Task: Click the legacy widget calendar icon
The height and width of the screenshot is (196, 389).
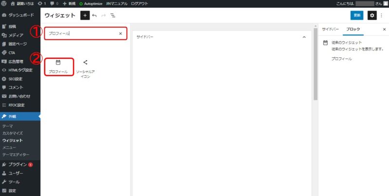Action: [325, 43]
